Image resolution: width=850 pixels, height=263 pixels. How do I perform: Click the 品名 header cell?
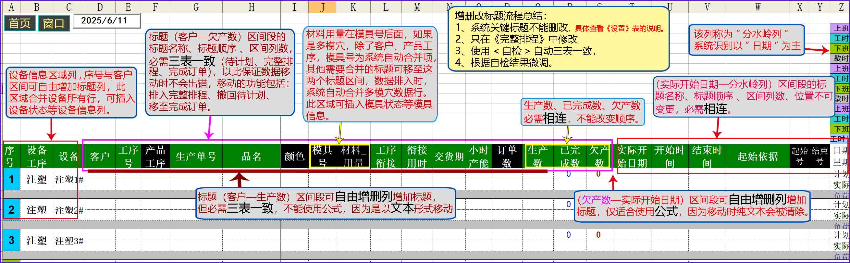coord(252,157)
